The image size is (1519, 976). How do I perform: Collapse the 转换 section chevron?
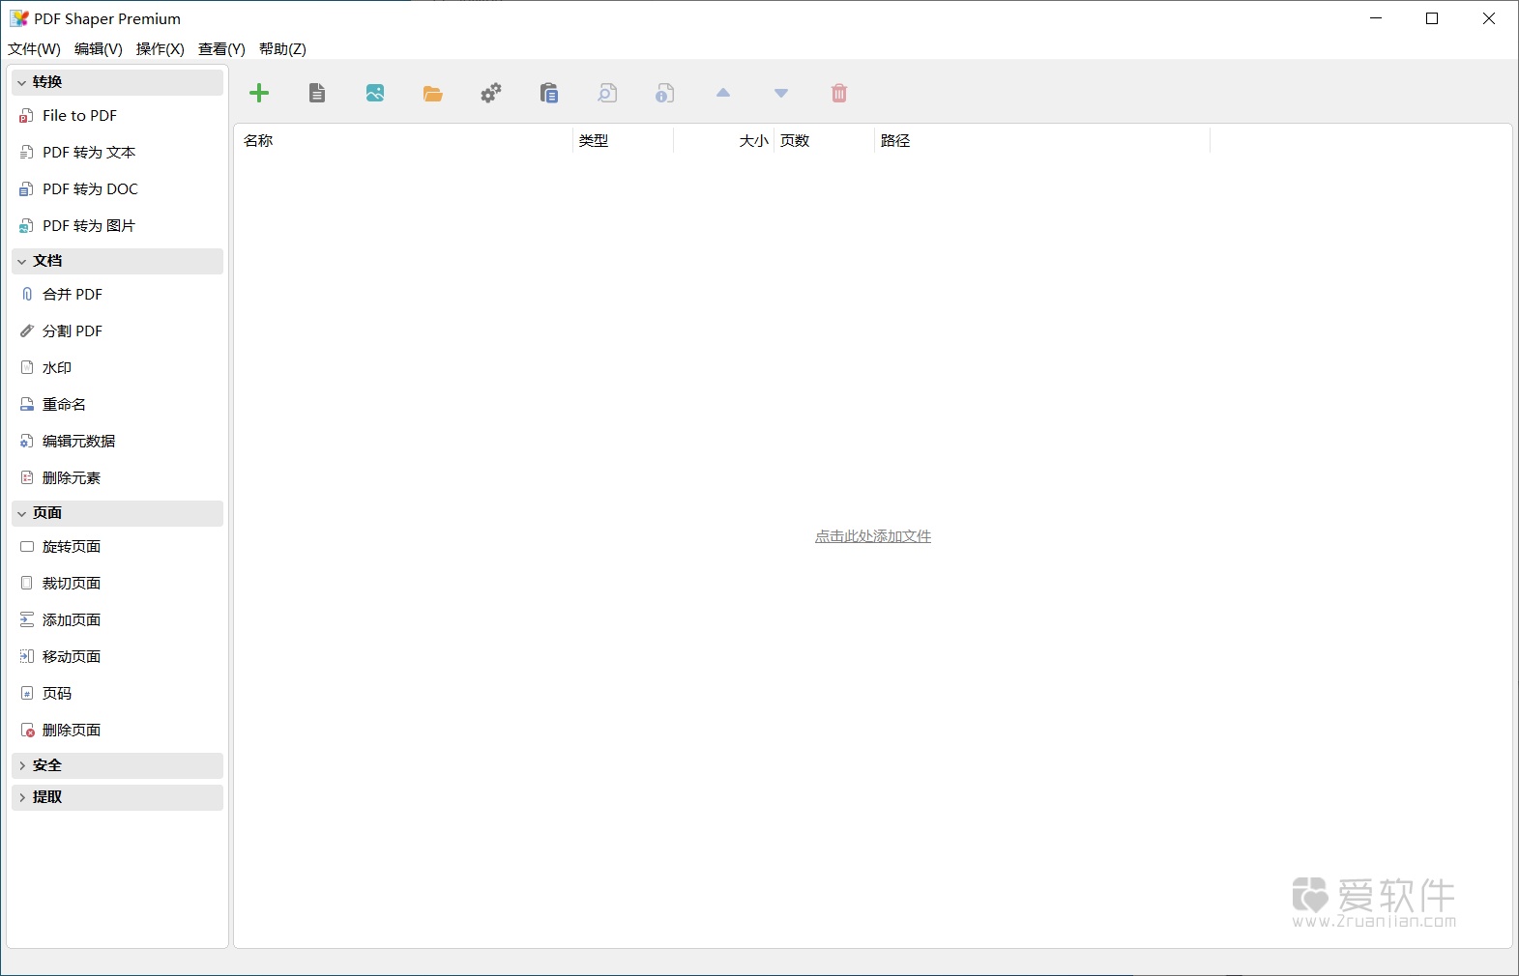tap(21, 82)
